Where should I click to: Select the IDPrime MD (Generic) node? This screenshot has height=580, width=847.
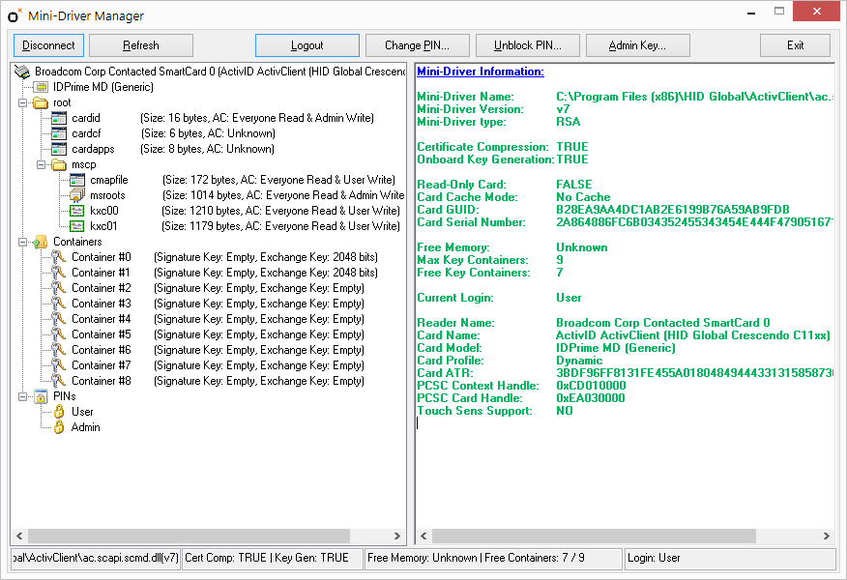103,87
